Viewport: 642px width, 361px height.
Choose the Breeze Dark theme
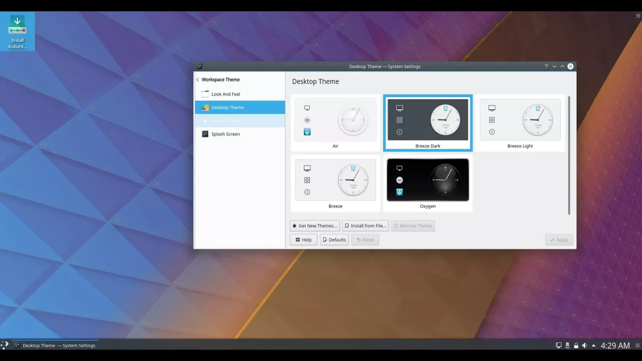(428, 123)
